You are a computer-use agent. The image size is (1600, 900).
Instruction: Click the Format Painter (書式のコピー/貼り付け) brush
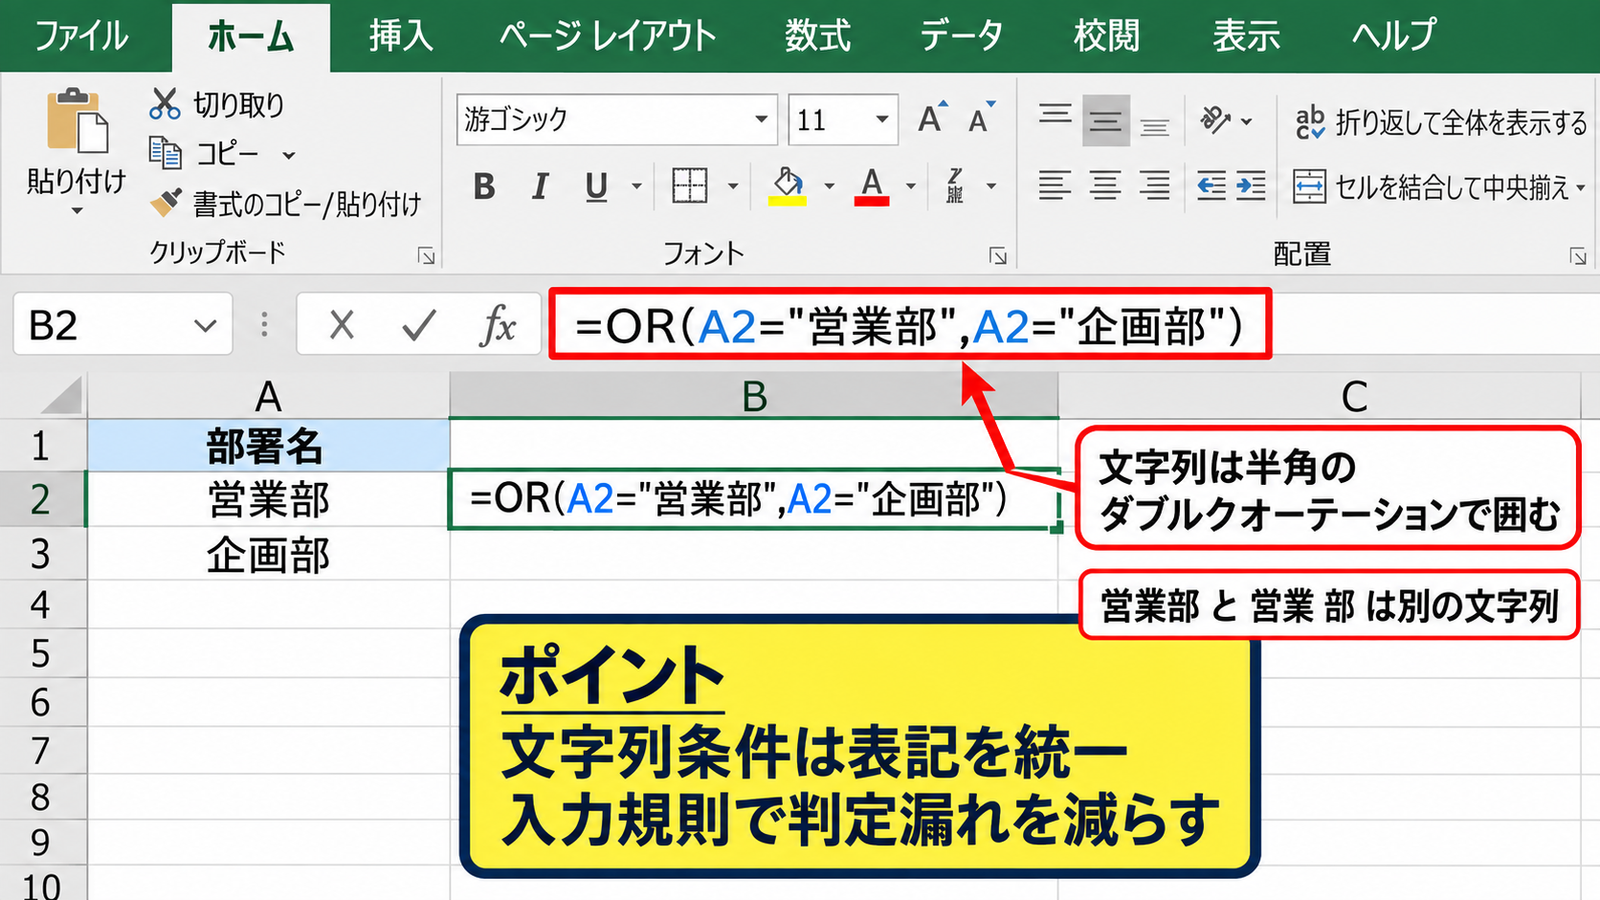pos(166,202)
